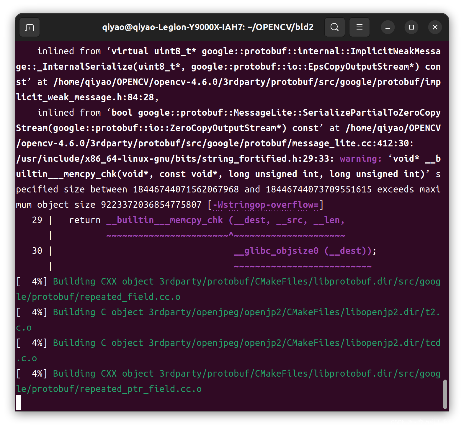Click the repeated_ptr_field.cc.o build line
The height and width of the screenshot is (428, 464).
[x=228, y=381]
